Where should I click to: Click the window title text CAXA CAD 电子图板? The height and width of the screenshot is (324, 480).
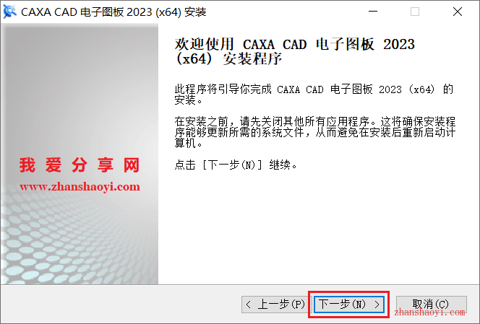(x=113, y=12)
